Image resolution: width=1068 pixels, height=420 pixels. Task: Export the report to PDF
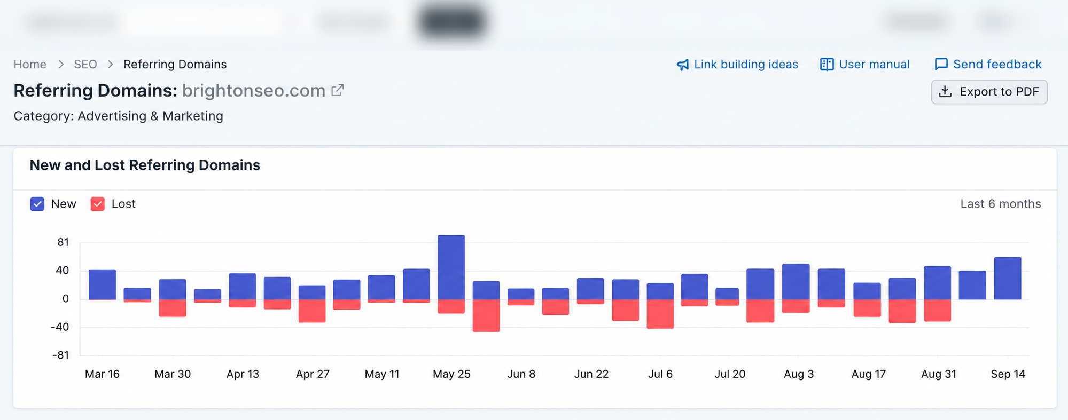[989, 92]
